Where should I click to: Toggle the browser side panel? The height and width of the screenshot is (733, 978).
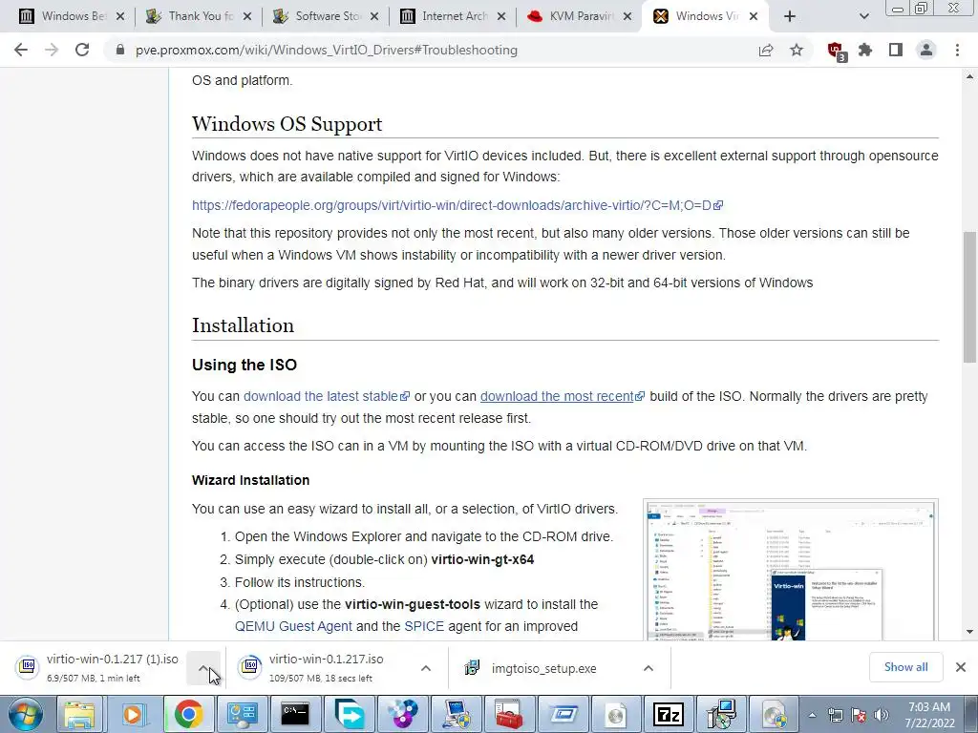coord(896,50)
